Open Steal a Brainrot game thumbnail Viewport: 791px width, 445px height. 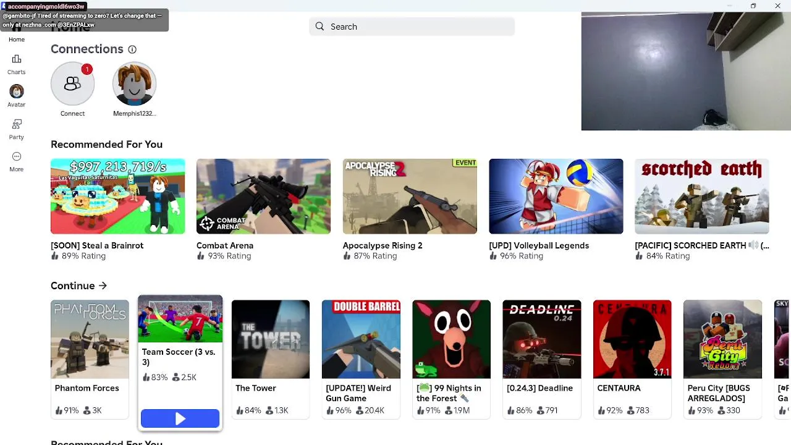pos(117,197)
